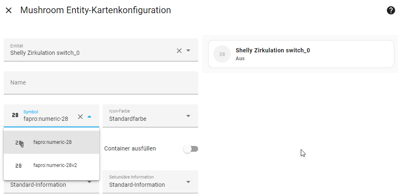Image resolution: width=398 pixels, height=195 pixels.
Task: Click the icon beside fapro:numeric-28 suggestion
Action: pyautogui.click(x=19, y=143)
